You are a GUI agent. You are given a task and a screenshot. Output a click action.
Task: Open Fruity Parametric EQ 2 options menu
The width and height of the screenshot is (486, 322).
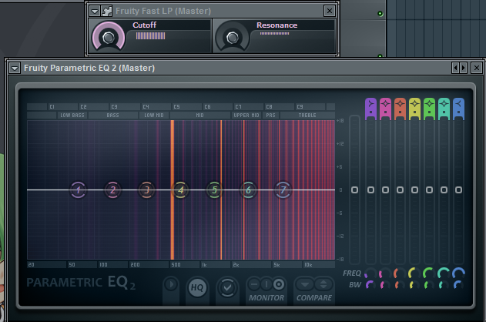(15, 68)
